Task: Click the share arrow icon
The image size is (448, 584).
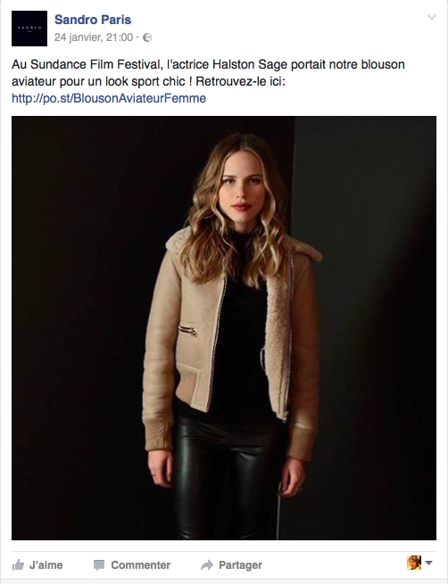Action: [207, 565]
